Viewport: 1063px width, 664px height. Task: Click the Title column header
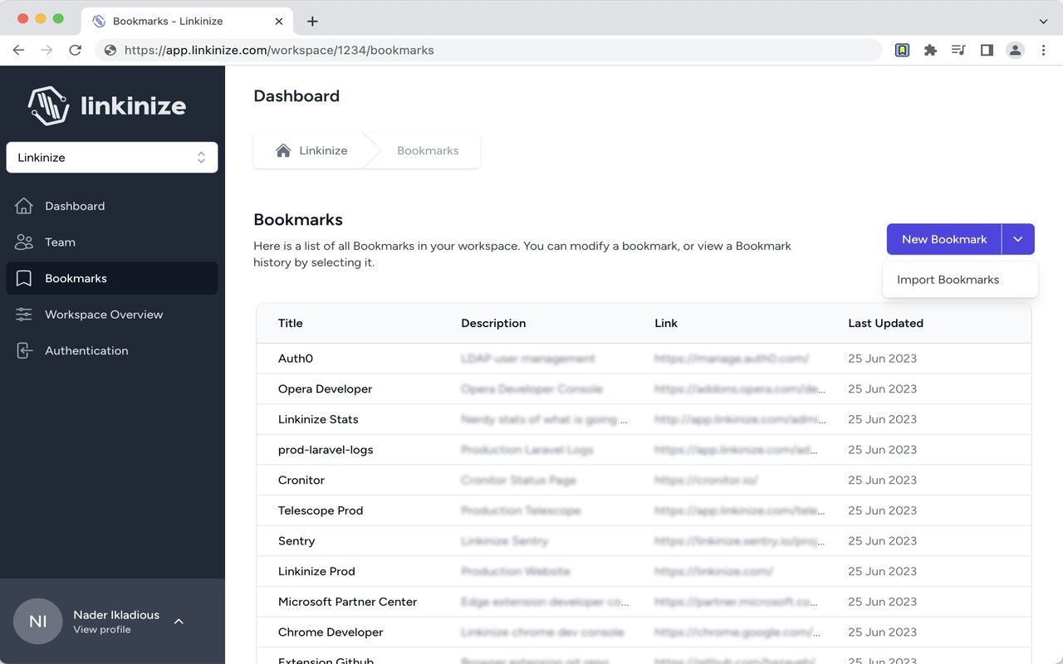pyautogui.click(x=290, y=323)
